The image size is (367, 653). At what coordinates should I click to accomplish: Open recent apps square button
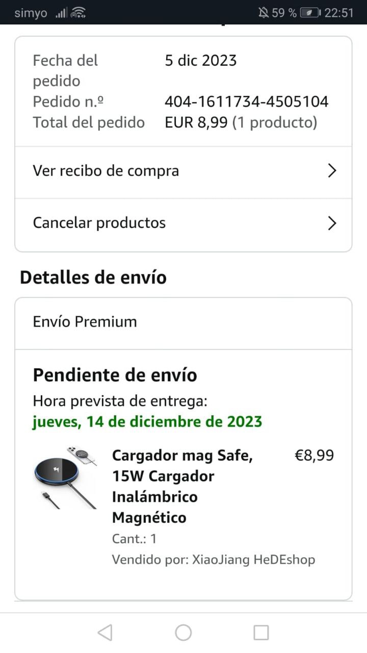261,633
